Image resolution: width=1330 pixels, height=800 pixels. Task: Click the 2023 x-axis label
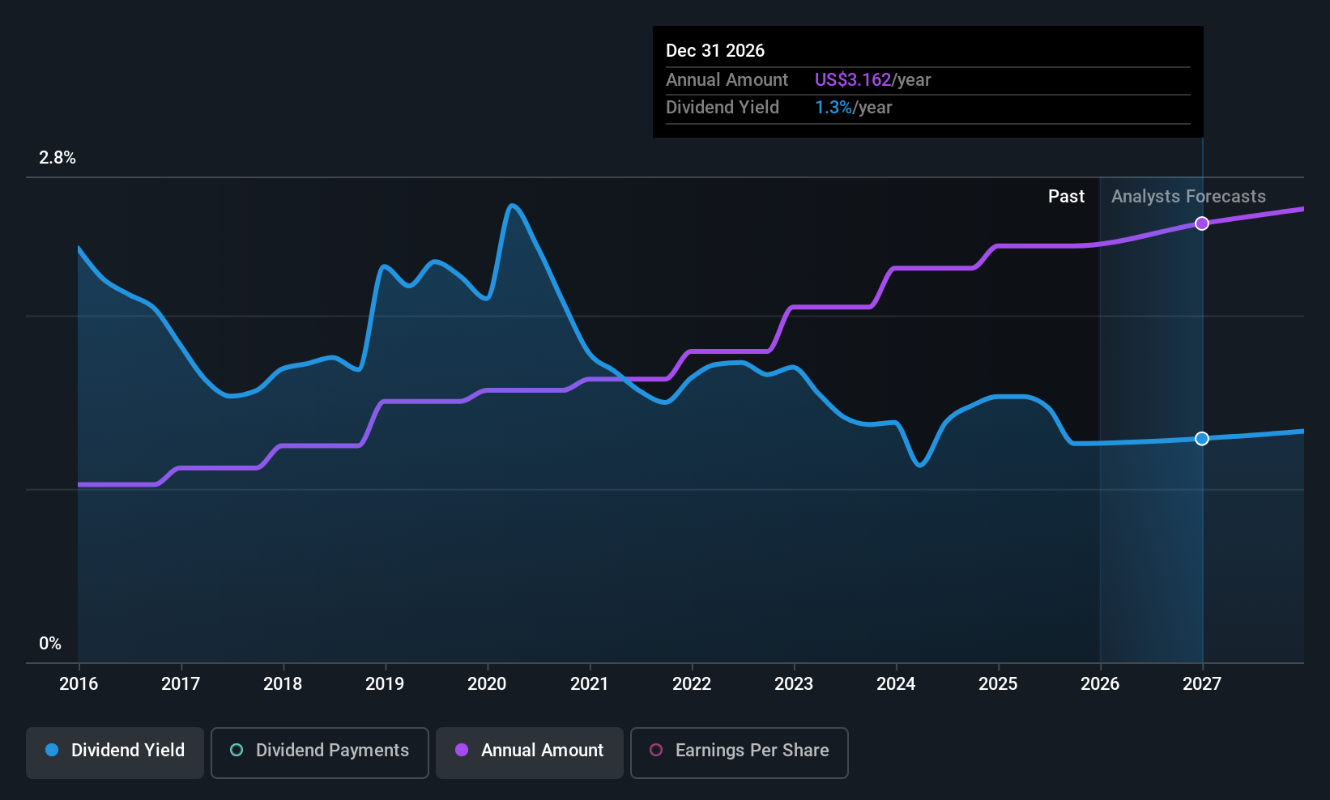(794, 684)
